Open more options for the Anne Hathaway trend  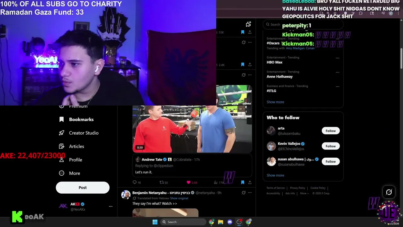click(x=338, y=72)
